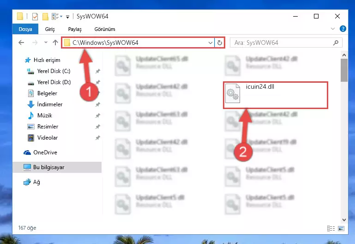The width and height of the screenshot is (355, 244).
Task: Go back with the left arrow button
Action: coord(21,43)
